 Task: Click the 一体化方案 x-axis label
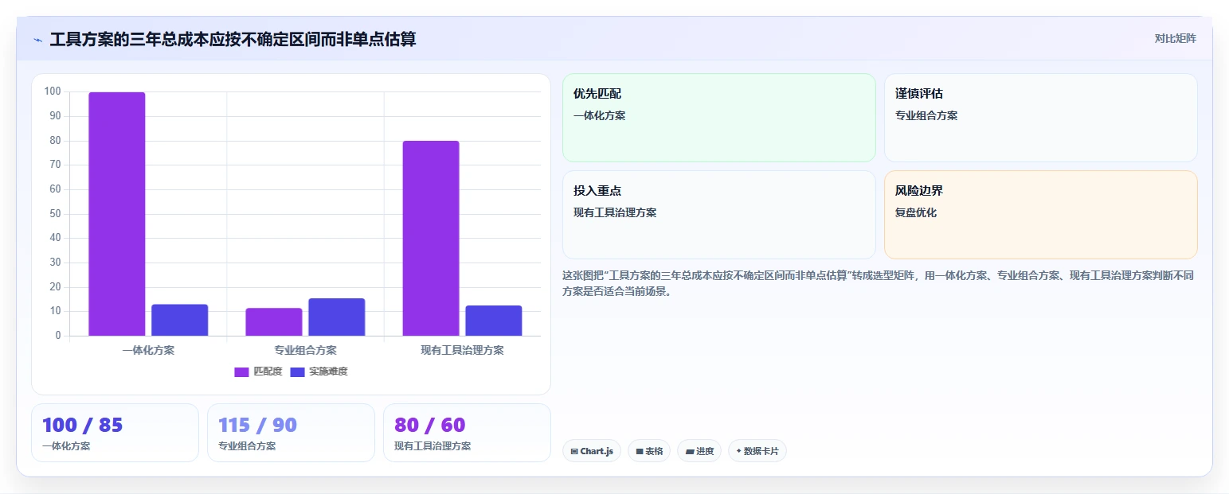pos(148,350)
